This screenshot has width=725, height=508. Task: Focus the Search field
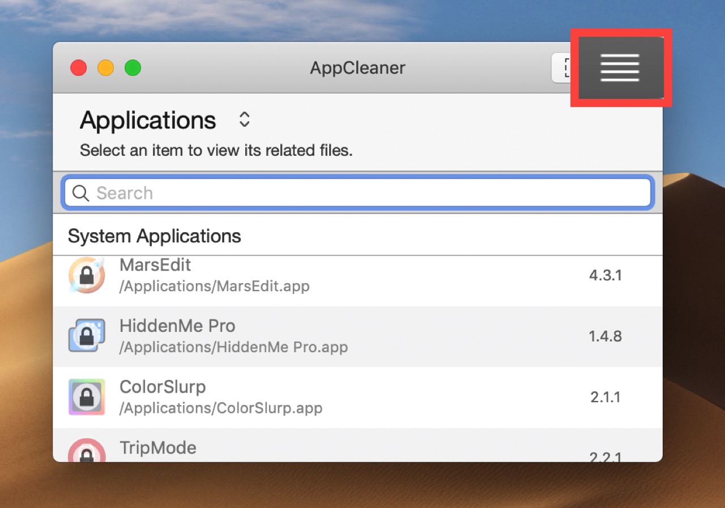357,193
